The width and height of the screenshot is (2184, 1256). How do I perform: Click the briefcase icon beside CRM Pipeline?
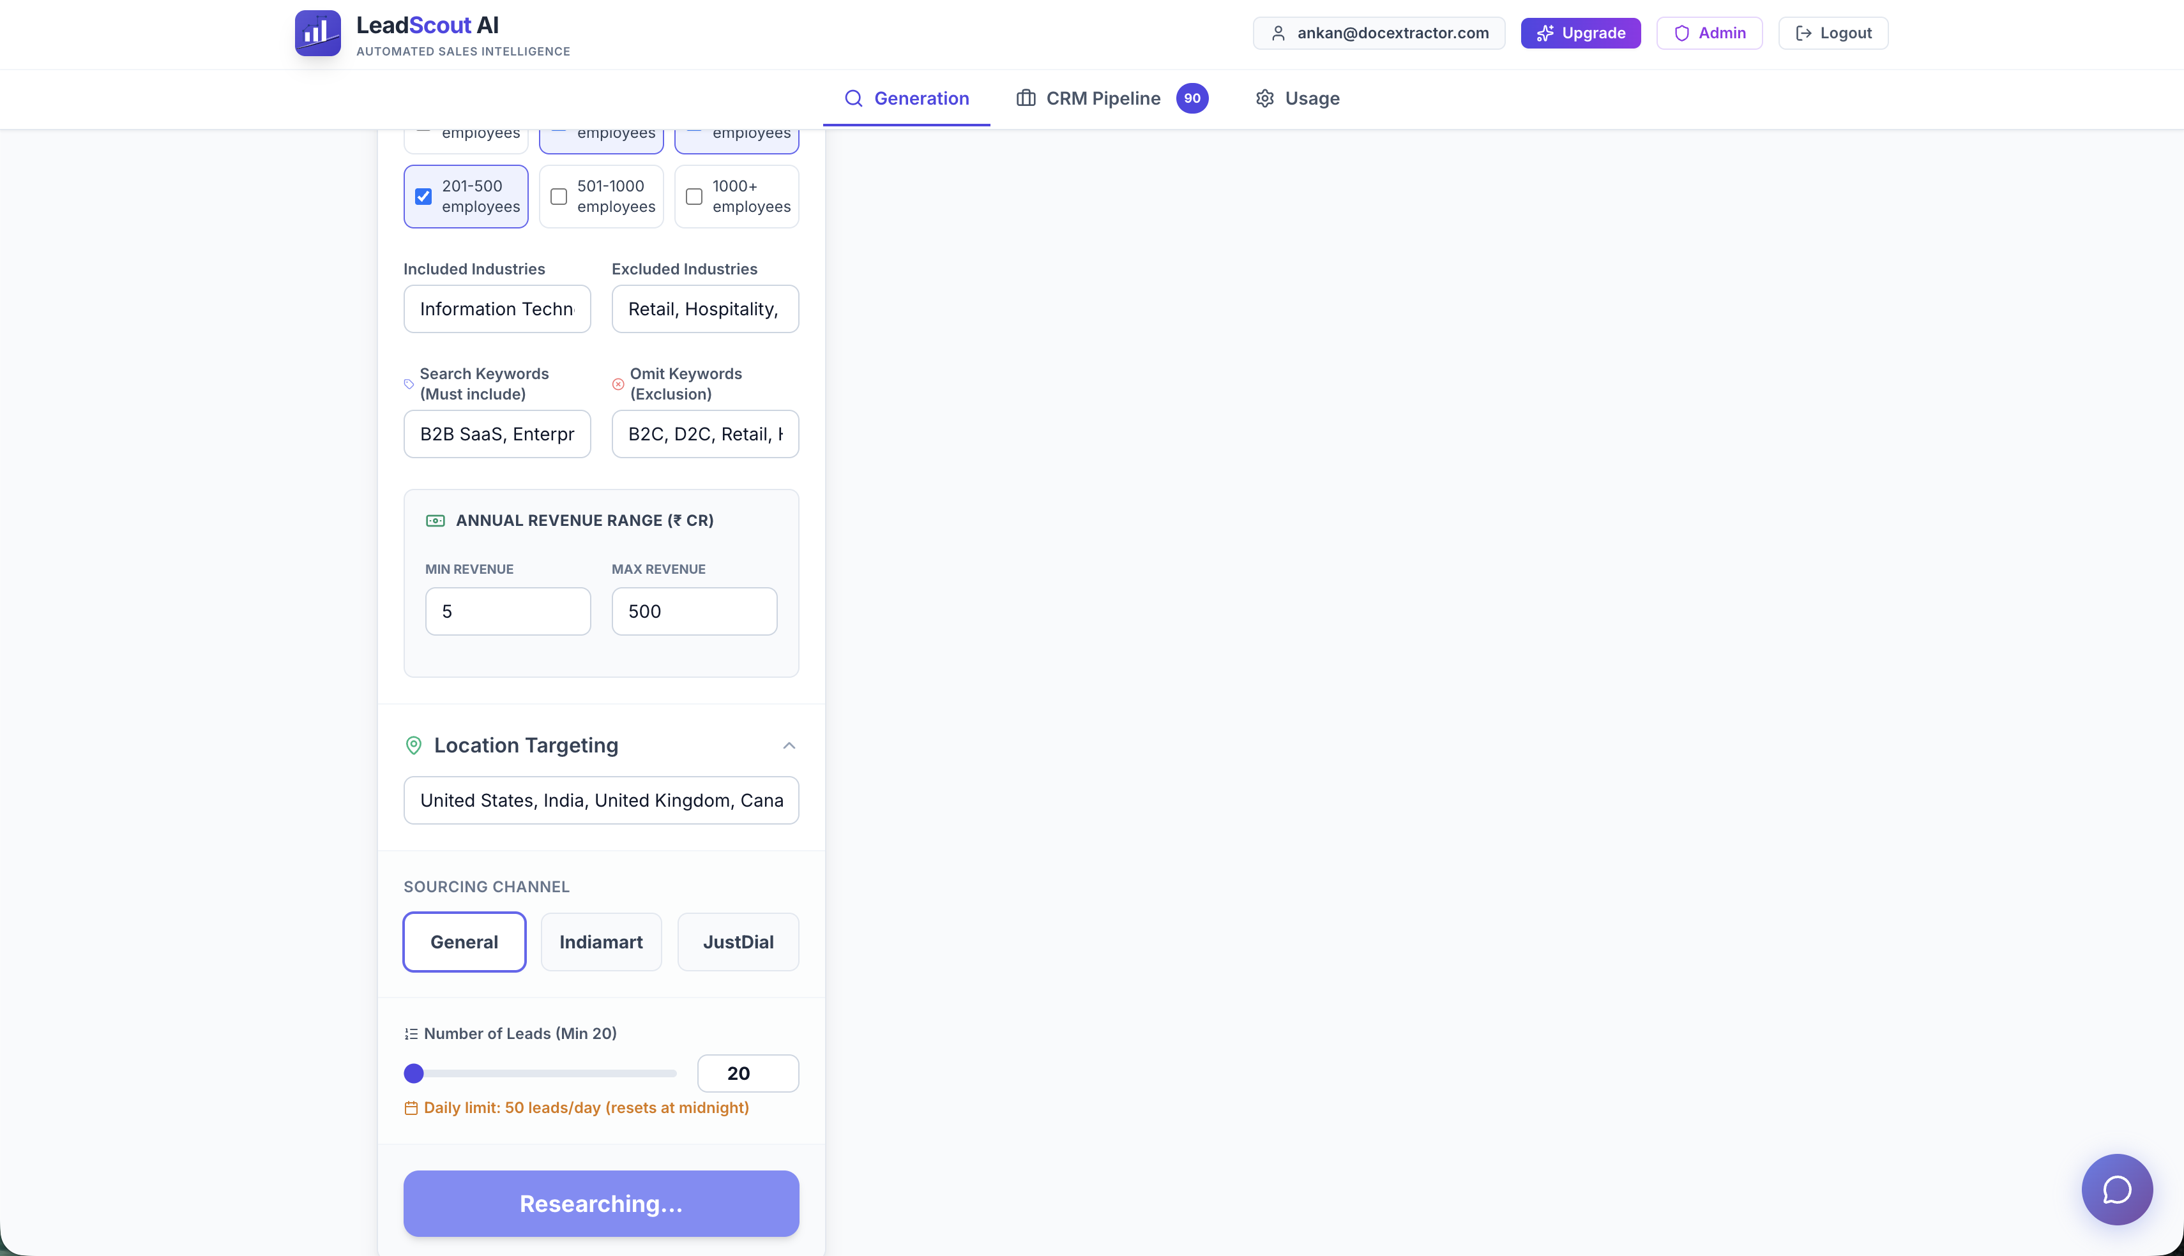(x=1026, y=98)
